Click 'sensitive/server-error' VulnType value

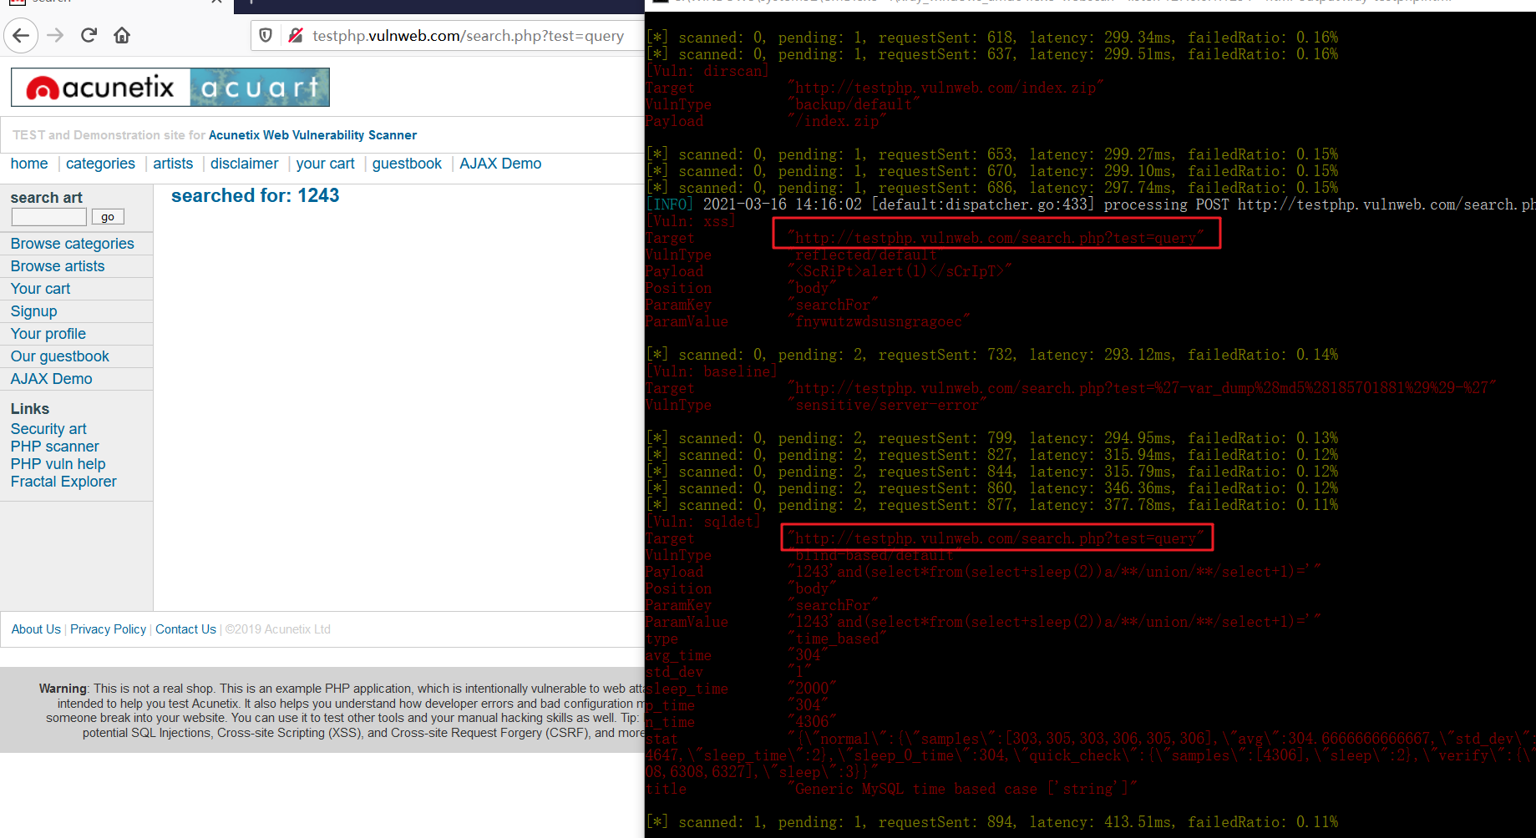coord(887,405)
